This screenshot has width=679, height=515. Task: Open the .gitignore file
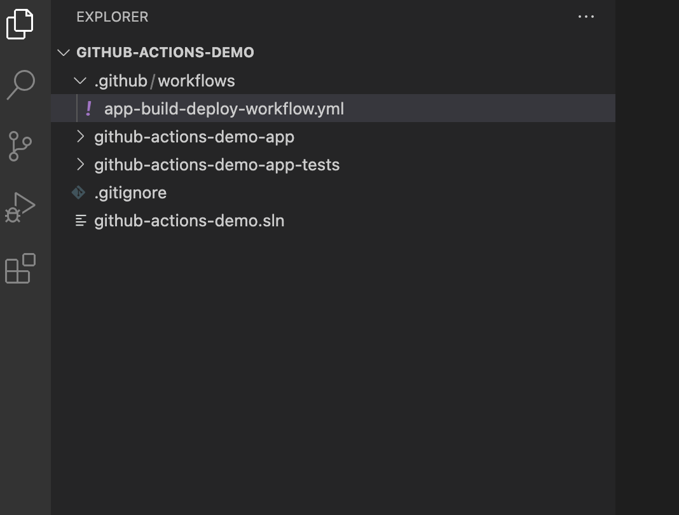pos(130,193)
